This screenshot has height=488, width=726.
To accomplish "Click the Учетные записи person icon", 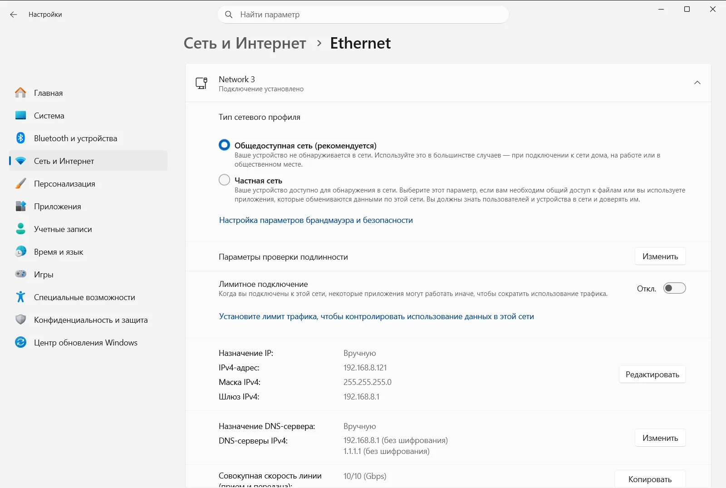I will (x=20, y=229).
